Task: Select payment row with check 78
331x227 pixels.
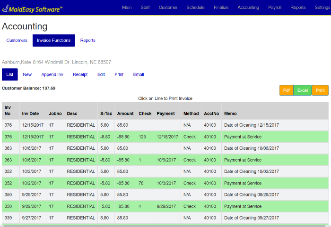Action: tap(165, 183)
